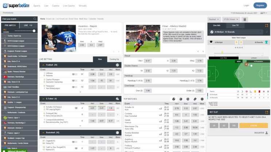
Task: Open the EN language dropdown
Action: click(x=264, y=13)
